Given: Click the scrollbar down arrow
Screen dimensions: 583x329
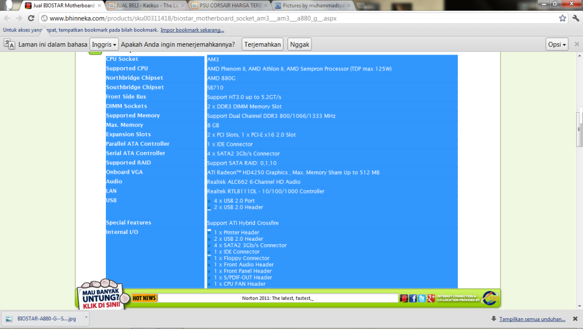Looking at the screenshot, I should pos(579,306).
